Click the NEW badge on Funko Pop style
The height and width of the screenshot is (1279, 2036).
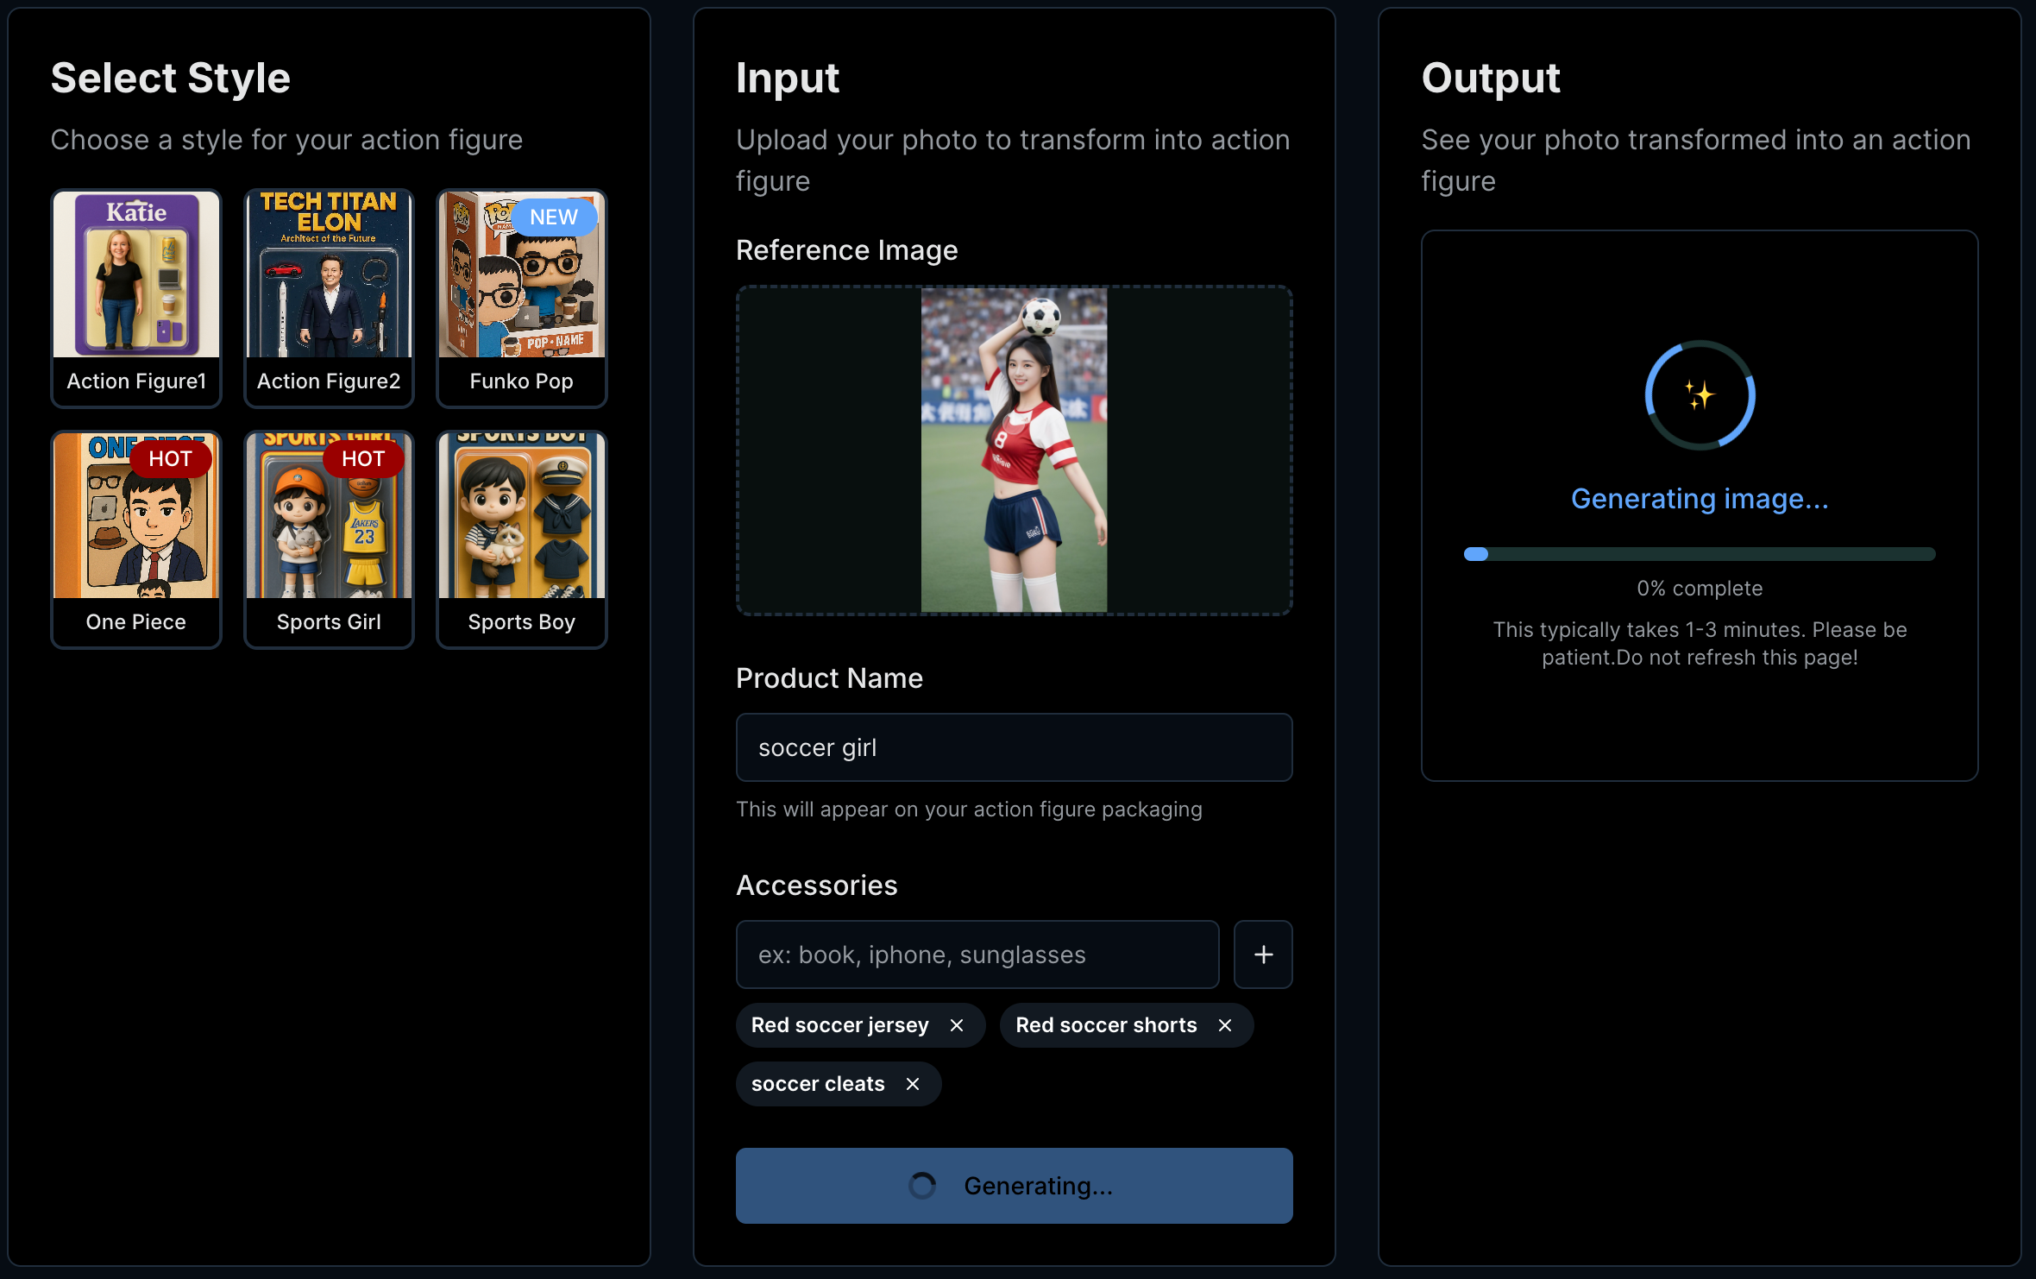pyautogui.click(x=553, y=217)
